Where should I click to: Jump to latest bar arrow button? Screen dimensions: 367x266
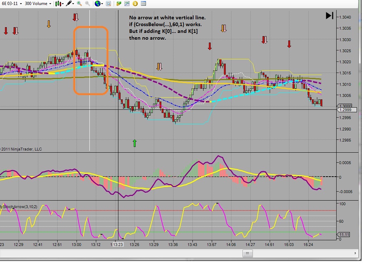[x=329, y=16]
